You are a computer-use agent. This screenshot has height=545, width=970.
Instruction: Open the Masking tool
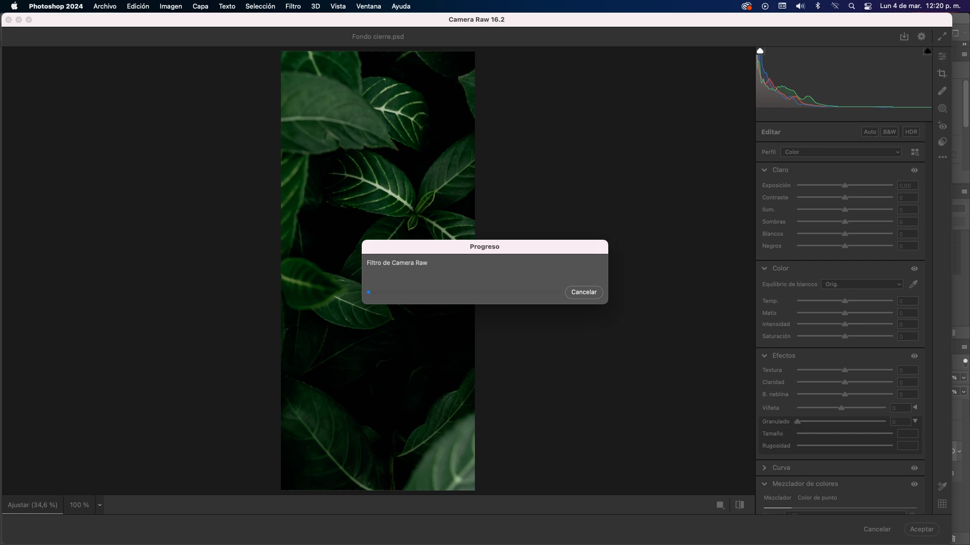[x=942, y=108]
